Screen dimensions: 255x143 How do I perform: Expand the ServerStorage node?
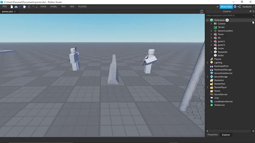[x=207, y=77]
